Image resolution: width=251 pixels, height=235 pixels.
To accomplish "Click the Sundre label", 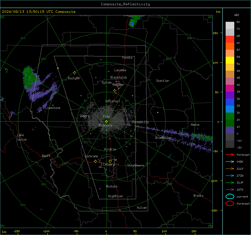I will [x=85, y=116].
